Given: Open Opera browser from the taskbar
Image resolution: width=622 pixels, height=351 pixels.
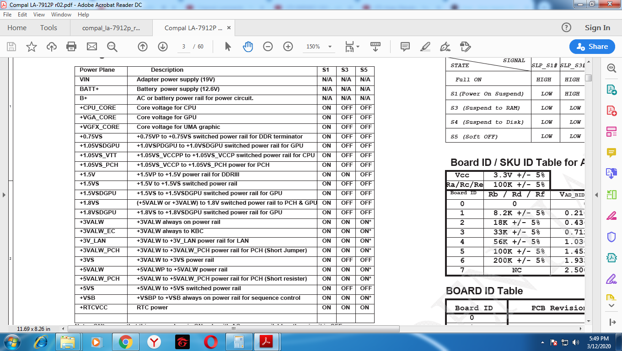Looking at the screenshot, I should tap(211, 342).
